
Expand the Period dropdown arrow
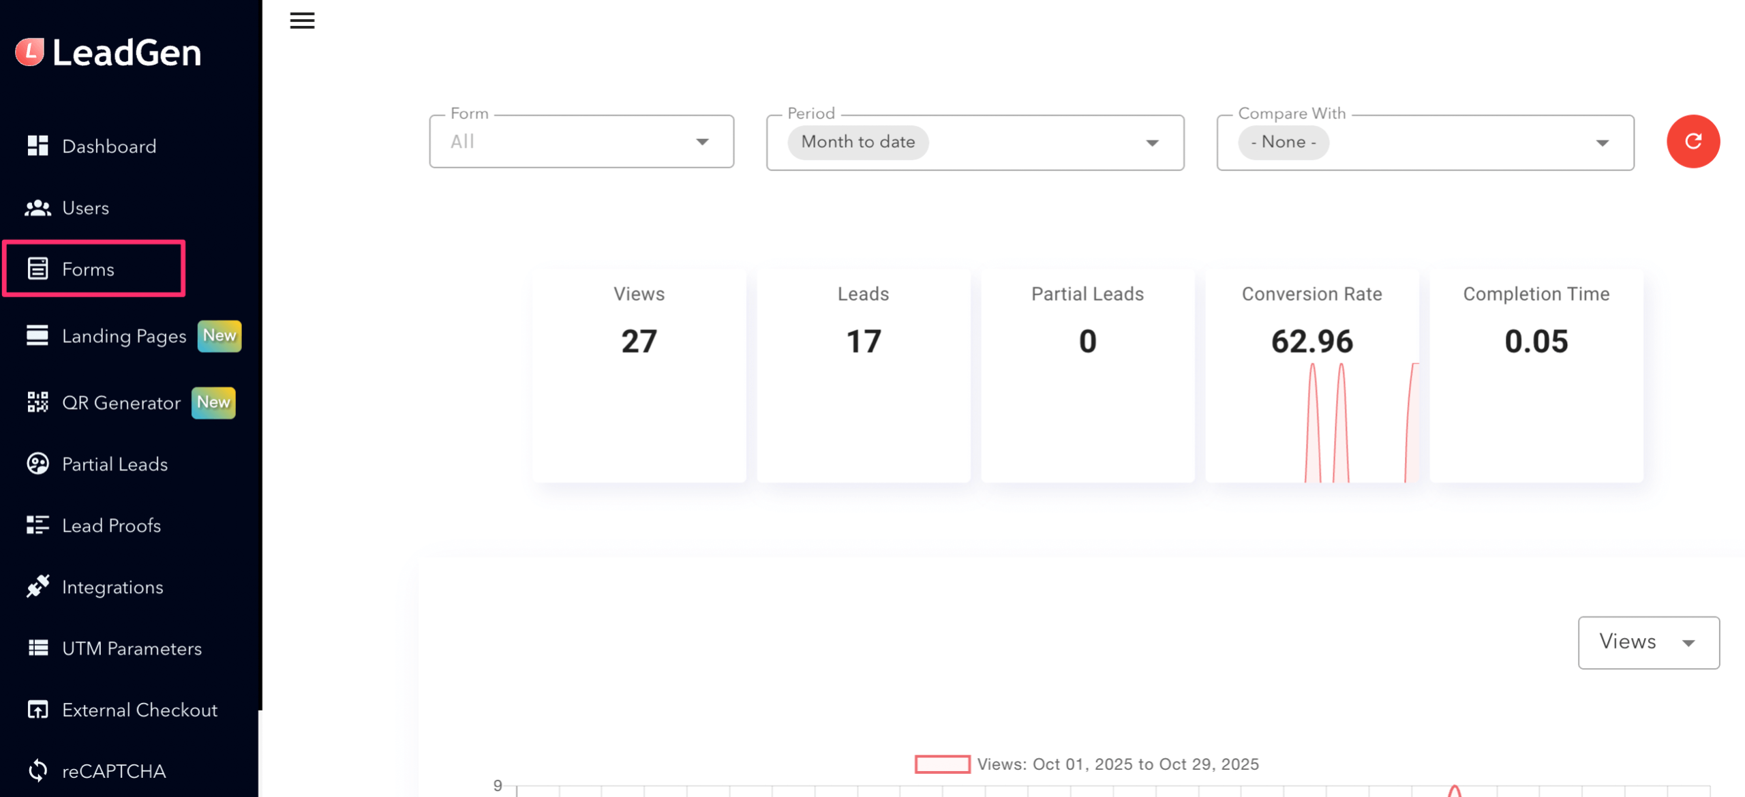(1151, 143)
